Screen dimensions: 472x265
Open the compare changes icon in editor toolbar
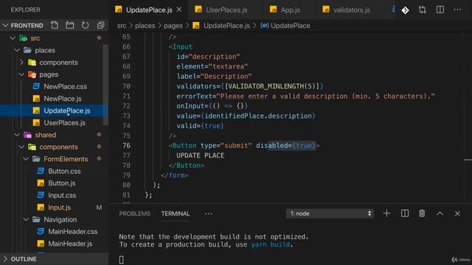[423, 10]
